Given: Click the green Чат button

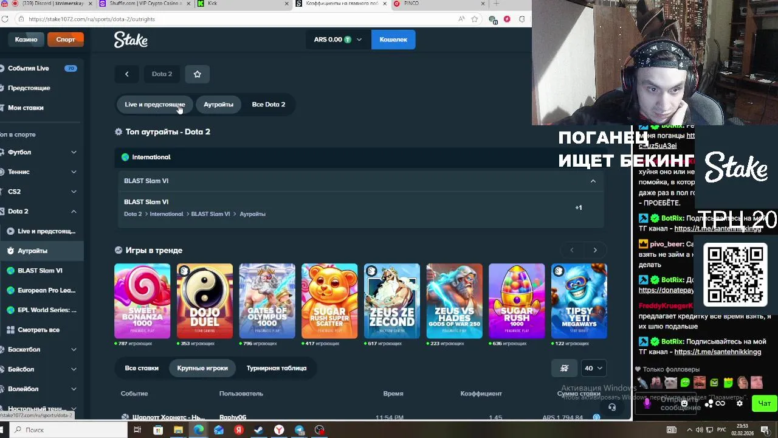Looking at the screenshot, I should 764,403.
